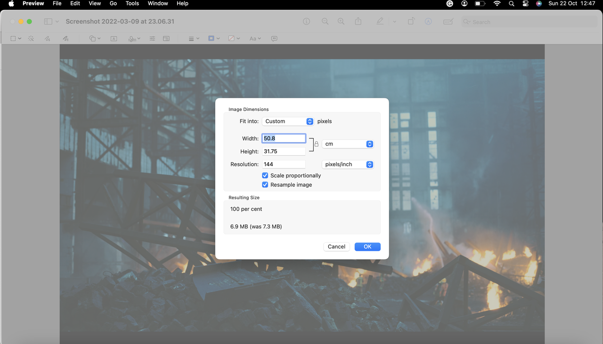Open the Sign tool

[131, 38]
